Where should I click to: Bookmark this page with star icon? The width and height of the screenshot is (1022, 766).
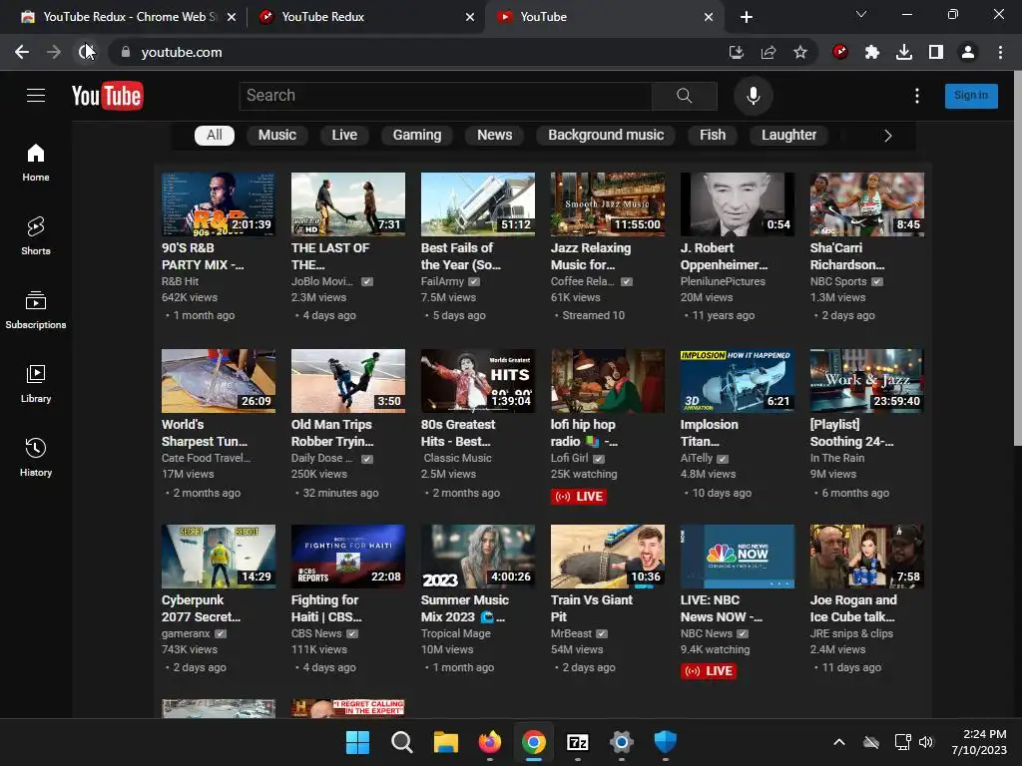tap(800, 52)
